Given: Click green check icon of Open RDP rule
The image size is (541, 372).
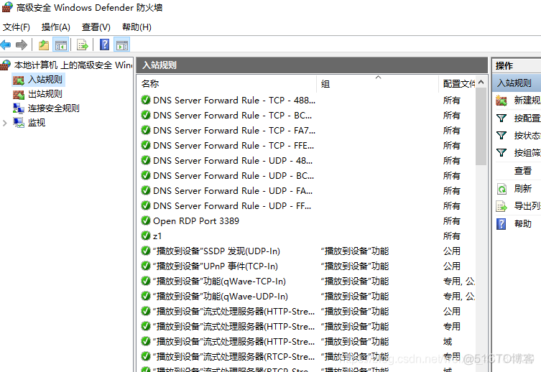Looking at the screenshot, I should [146, 220].
